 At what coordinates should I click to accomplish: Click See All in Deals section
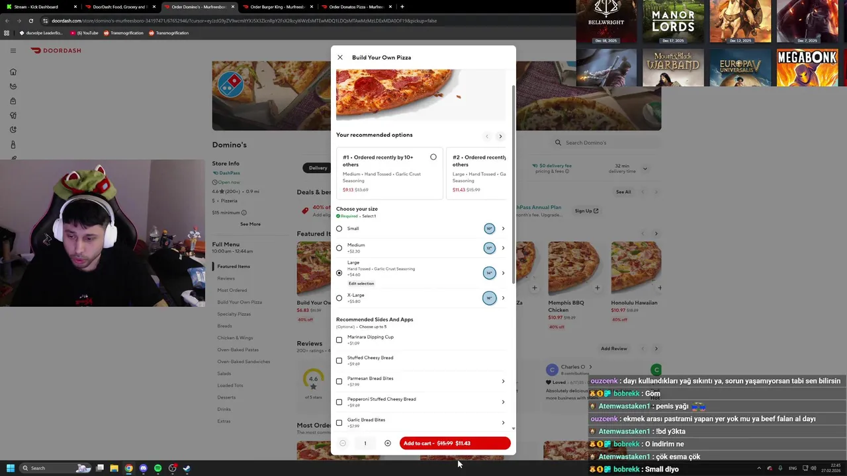click(x=623, y=192)
